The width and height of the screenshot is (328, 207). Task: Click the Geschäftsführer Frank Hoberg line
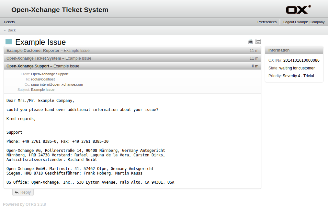tap(74, 173)
